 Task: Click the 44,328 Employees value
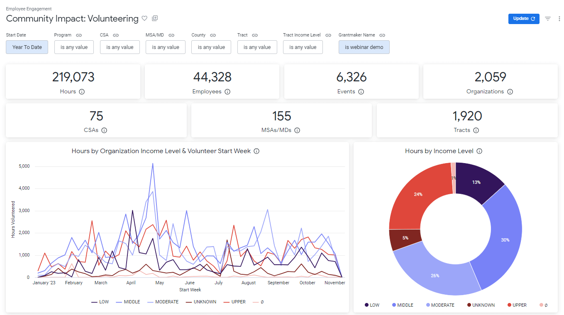(212, 77)
